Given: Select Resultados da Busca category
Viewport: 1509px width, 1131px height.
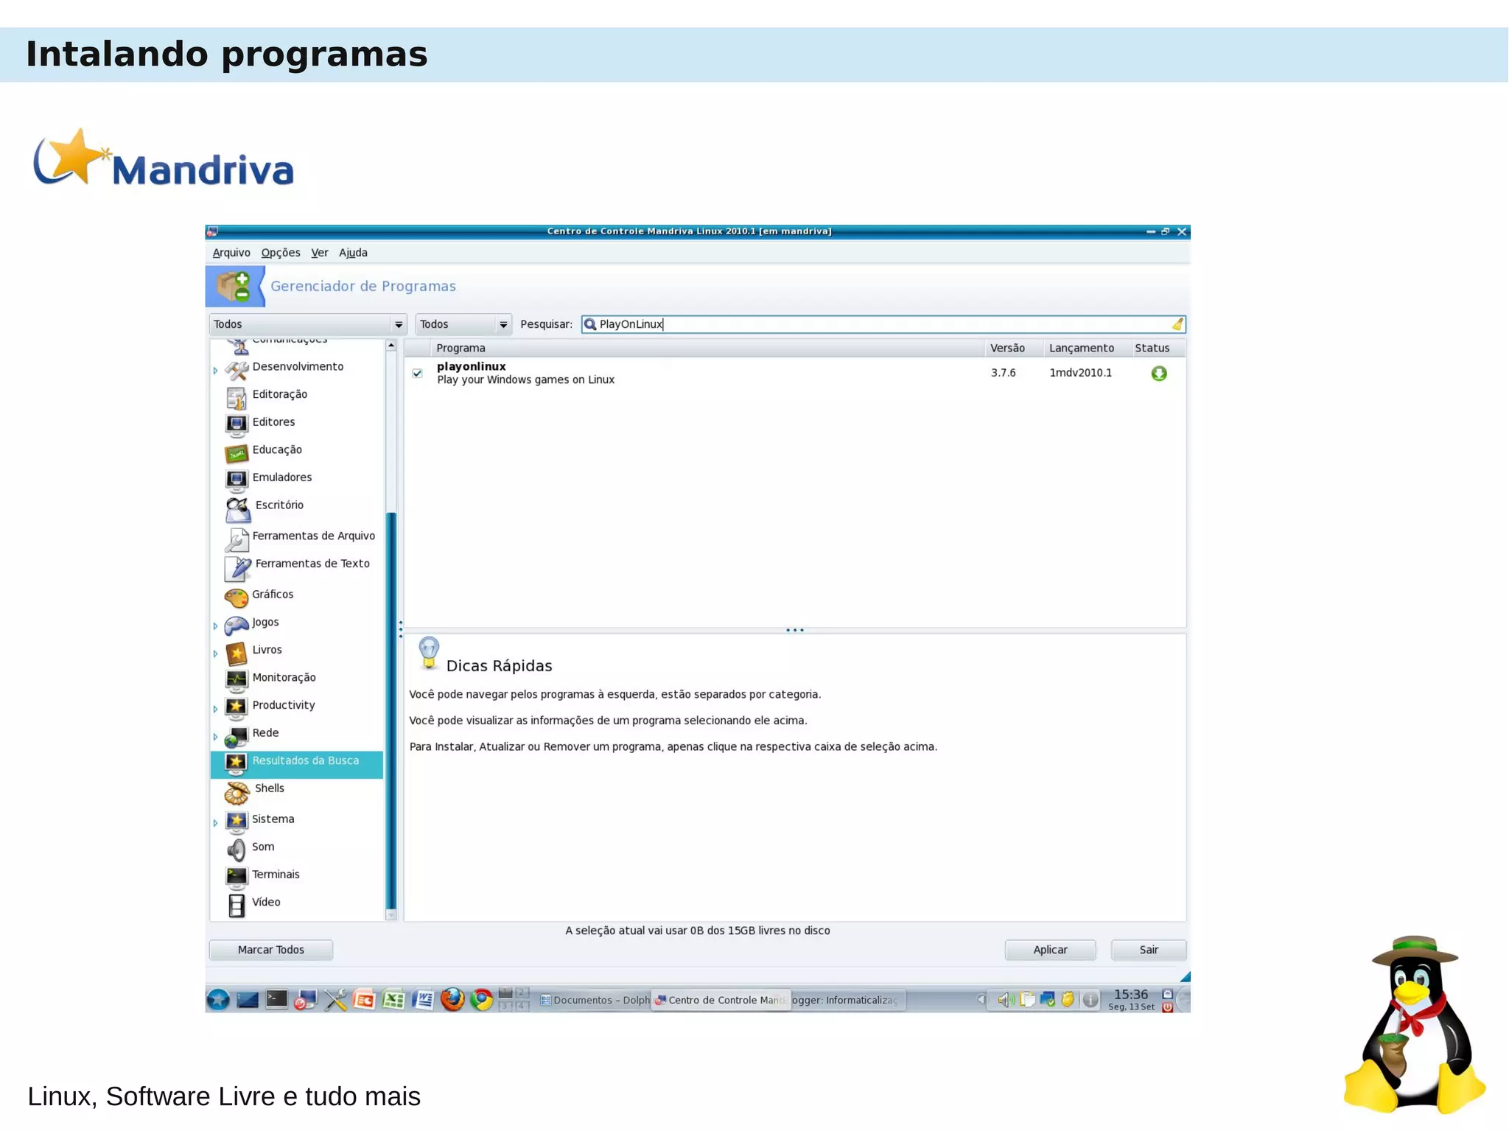Looking at the screenshot, I should [297, 764].
